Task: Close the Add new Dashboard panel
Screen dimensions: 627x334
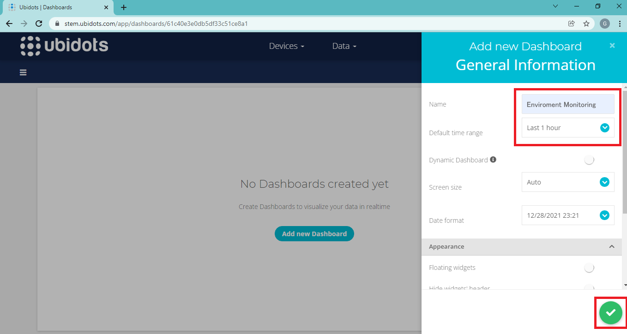Action: click(612, 46)
